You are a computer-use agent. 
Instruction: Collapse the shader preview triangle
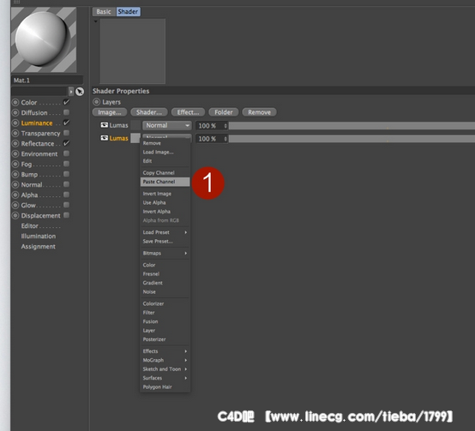(95, 21)
